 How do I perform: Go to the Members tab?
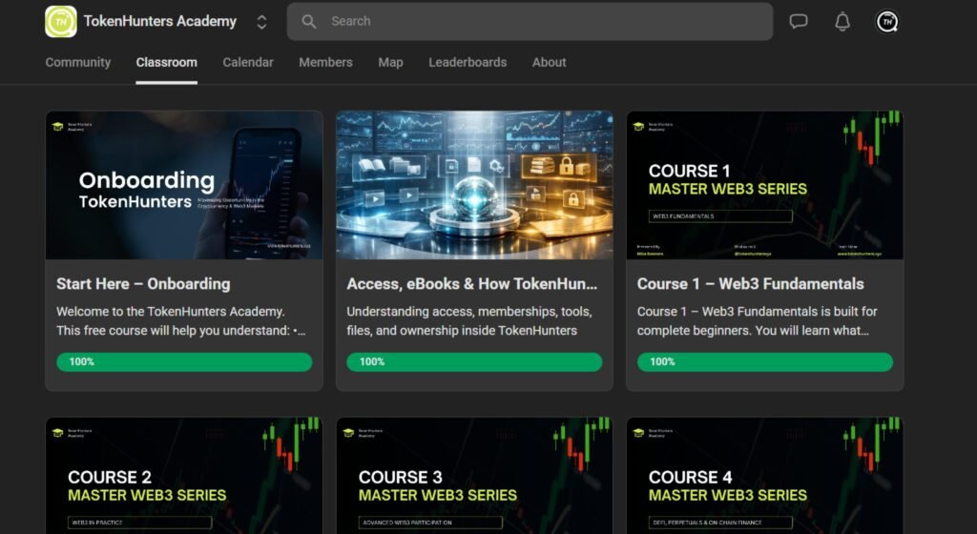coord(325,62)
